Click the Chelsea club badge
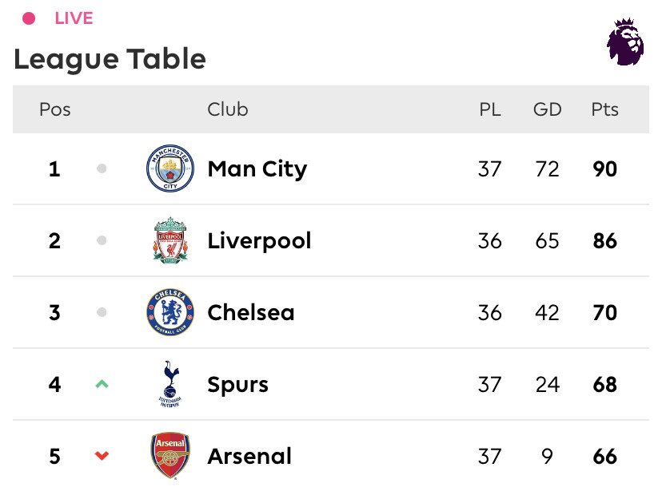This screenshot has width=662, height=491. point(169,312)
